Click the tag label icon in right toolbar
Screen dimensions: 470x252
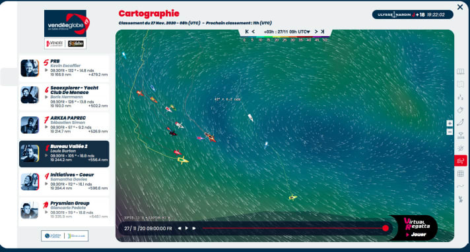[x=461, y=110]
